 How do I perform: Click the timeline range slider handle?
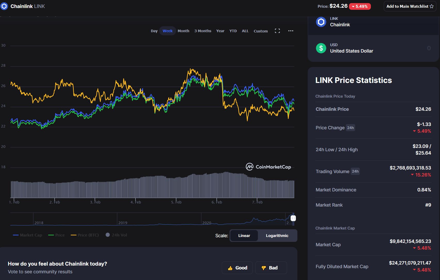click(x=293, y=218)
